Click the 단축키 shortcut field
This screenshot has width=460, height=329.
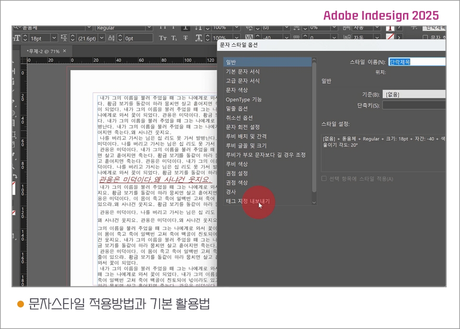[414, 105]
